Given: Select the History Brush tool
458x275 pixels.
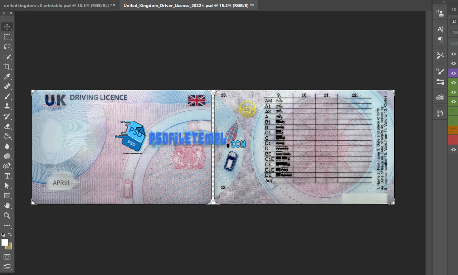Looking at the screenshot, I should click(x=7, y=116).
